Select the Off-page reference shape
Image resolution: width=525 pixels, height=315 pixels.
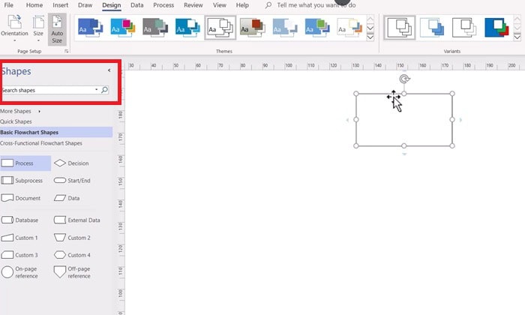(x=72, y=272)
